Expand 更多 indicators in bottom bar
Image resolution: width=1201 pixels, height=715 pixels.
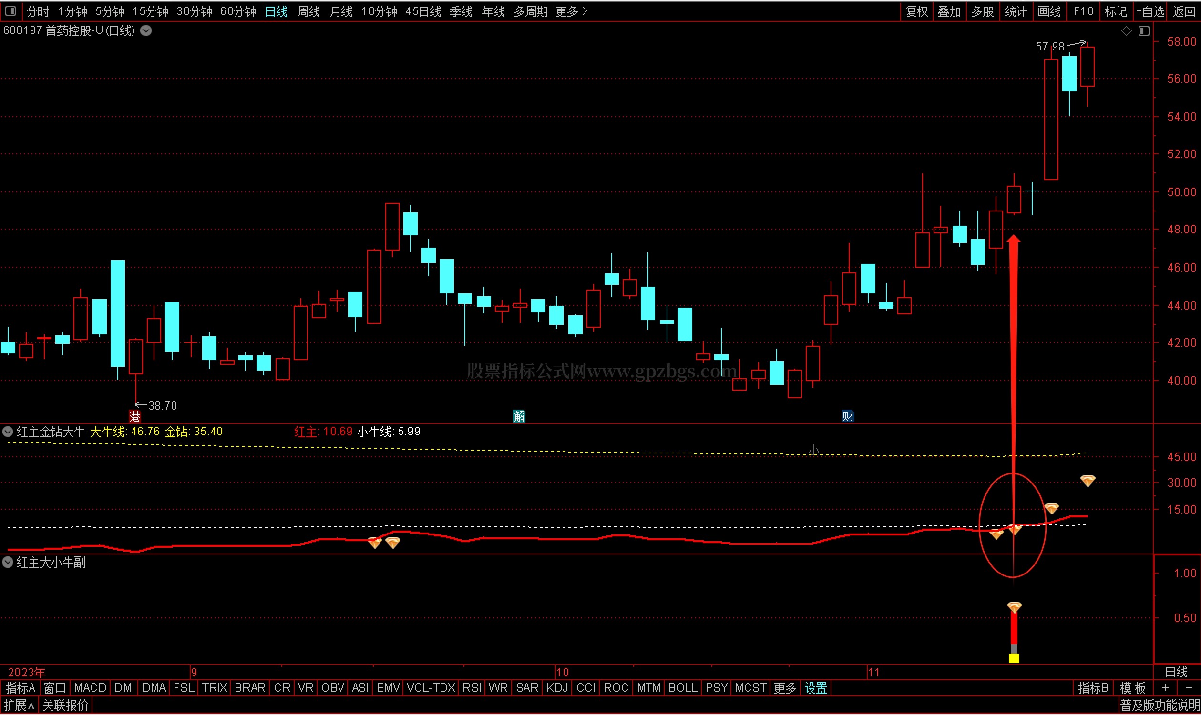785,688
